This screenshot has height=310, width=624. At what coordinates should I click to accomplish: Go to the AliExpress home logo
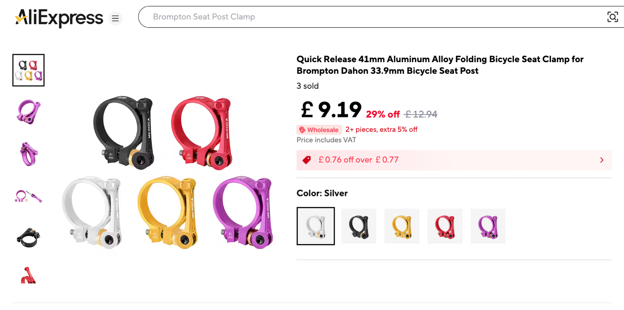pyautogui.click(x=59, y=18)
